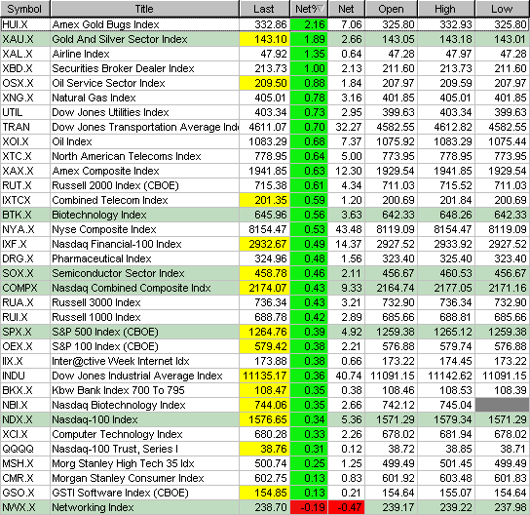
Task: Click the gray empty Low cell for NBI.X
Action: (x=503, y=405)
